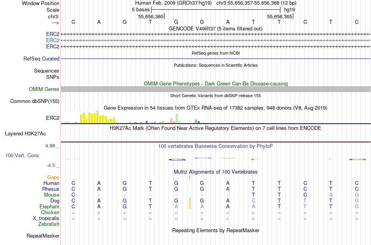
Task: Click the ERC2 label beside GTEx bar chart
Action: click(53, 118)
